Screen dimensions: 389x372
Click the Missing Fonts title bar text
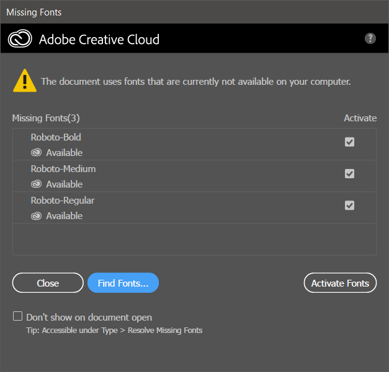pos(34,12)
